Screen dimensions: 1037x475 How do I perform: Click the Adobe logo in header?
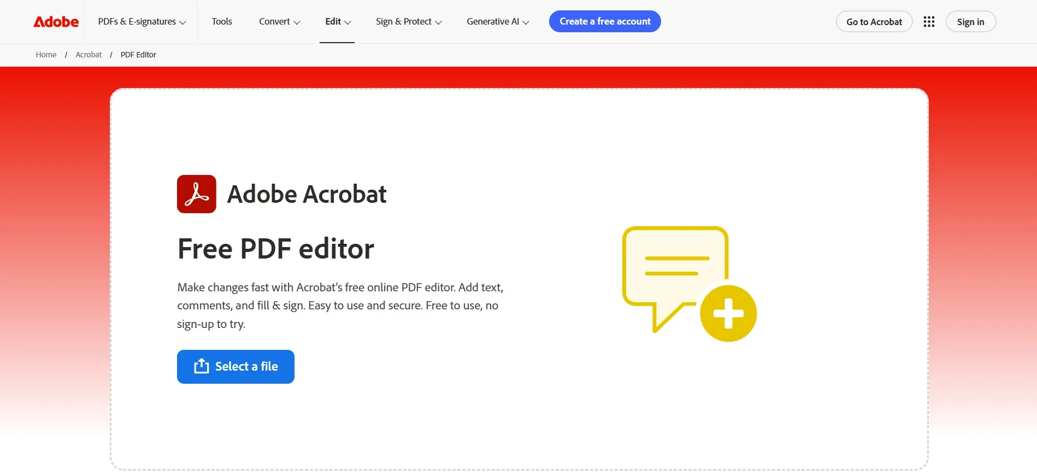(56, 22)
